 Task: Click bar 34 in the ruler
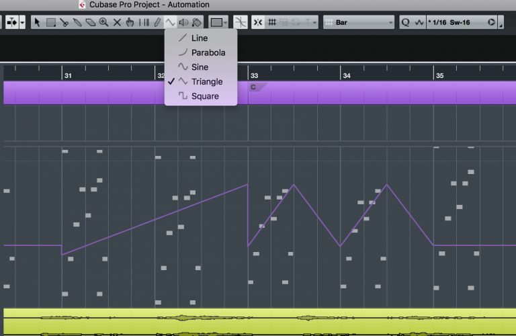pyautogui.click(x=347, y=76)
